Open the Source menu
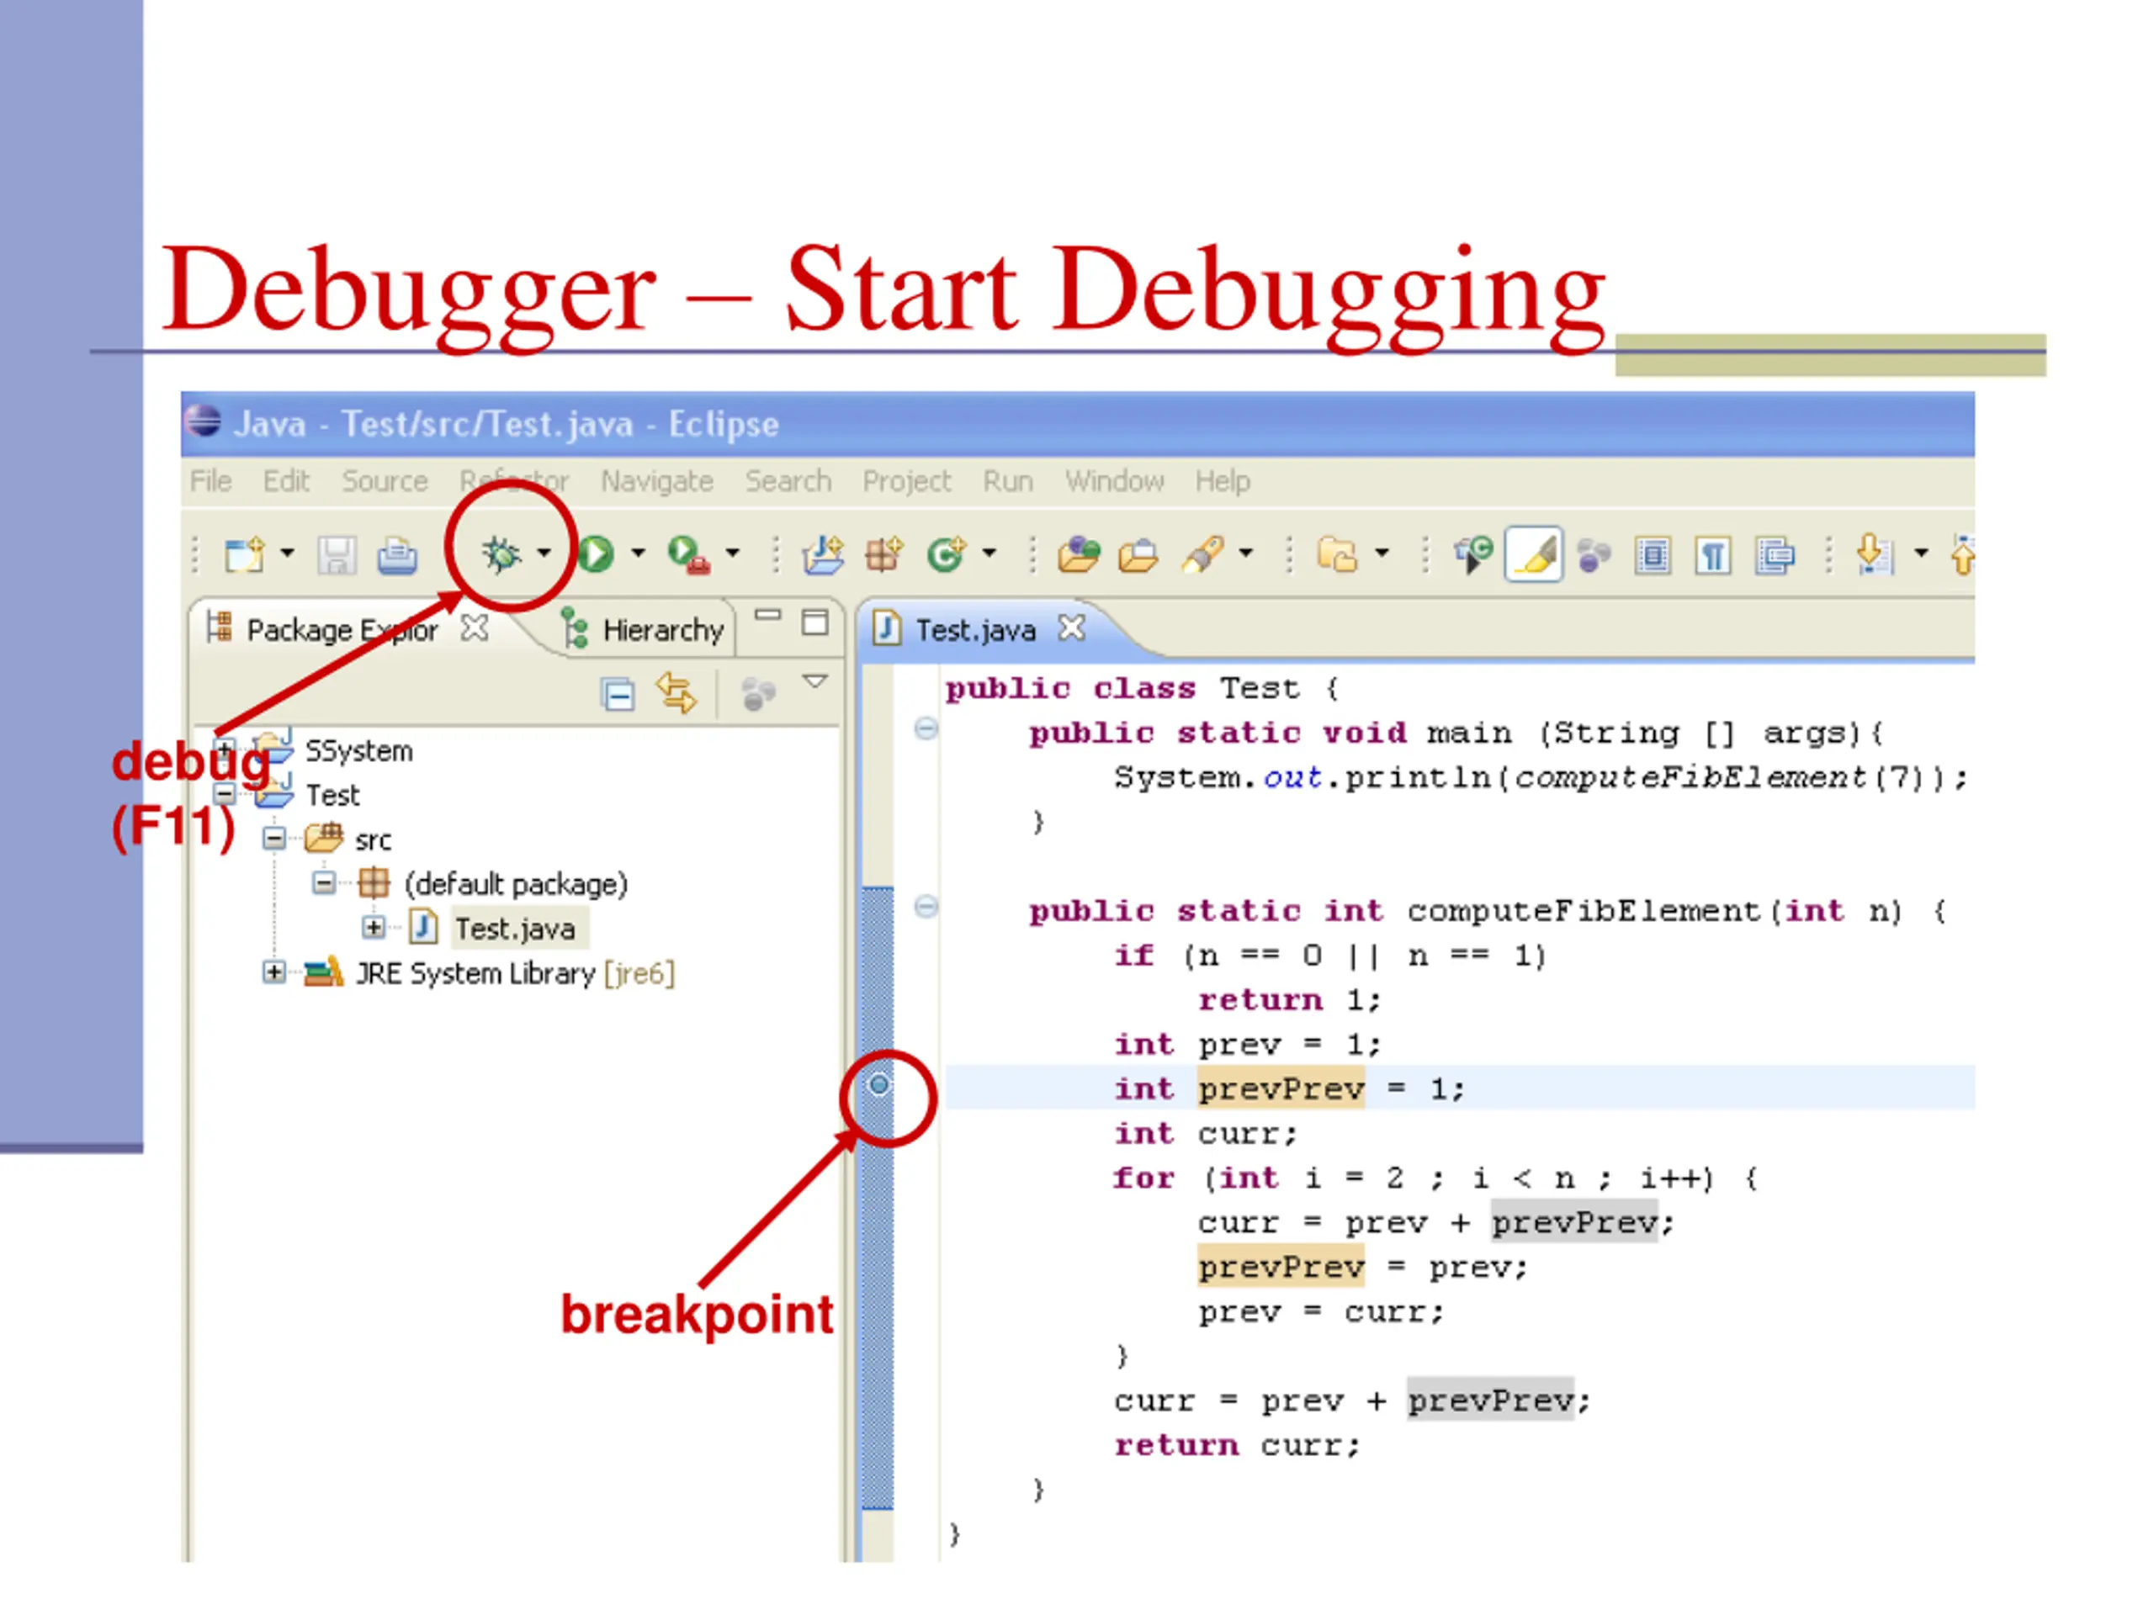 tap(385, 481)
